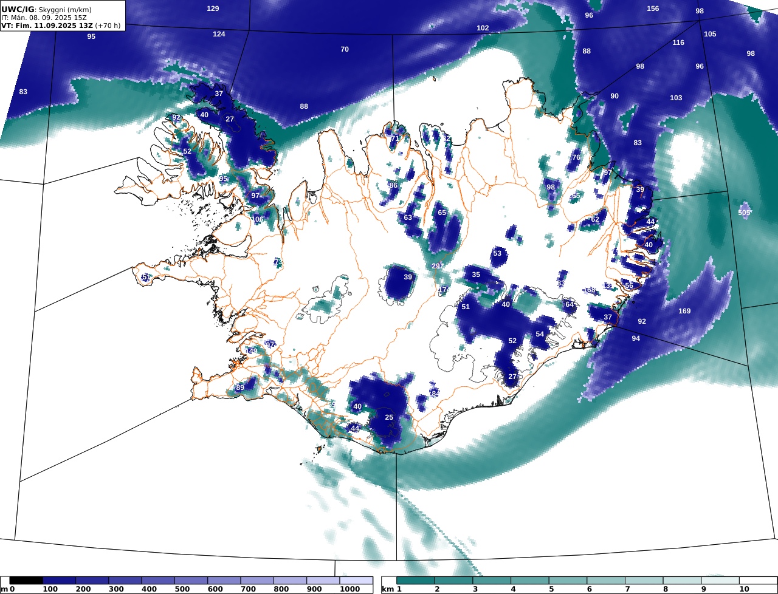Click the '500' label on the metre legend

click(182, 589)
